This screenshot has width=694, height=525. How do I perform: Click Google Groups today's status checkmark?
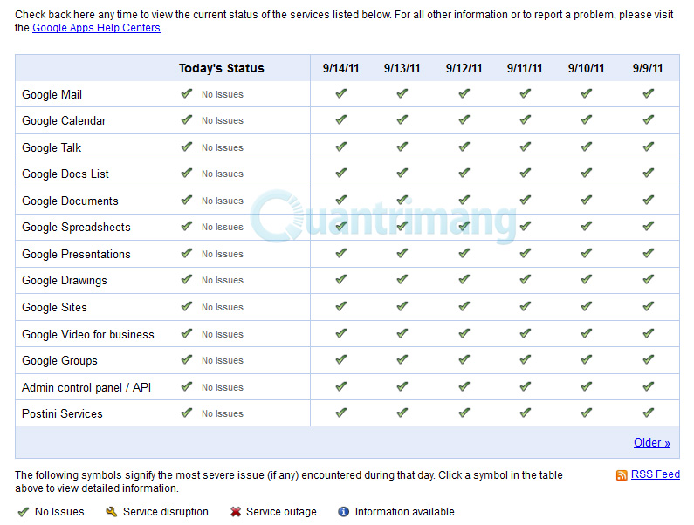[x=186, y=360]
